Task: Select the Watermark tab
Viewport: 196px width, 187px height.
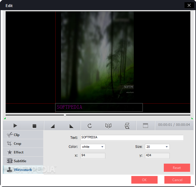Action: click(x=23, y=170)
